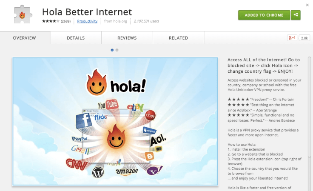Click the star rating next to (2689)
Screen dimensions: 313x191
51,21
